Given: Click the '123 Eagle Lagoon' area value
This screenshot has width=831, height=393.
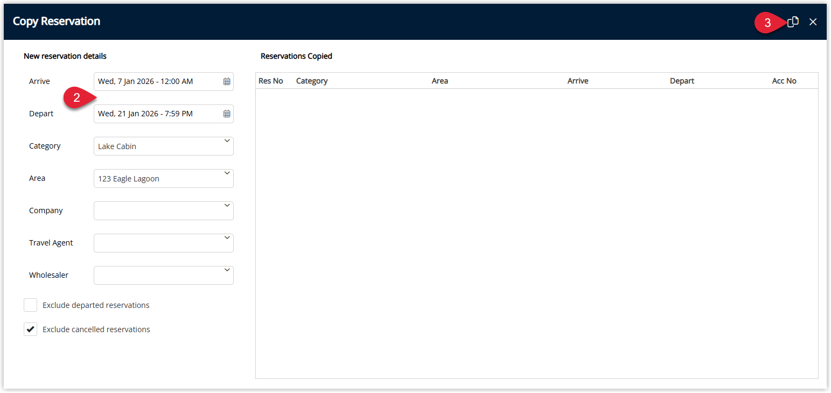Looking at the screenshot, I should tap(129, 179).
